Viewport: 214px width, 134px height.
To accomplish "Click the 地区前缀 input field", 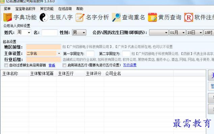I will (x=44, y=47).
